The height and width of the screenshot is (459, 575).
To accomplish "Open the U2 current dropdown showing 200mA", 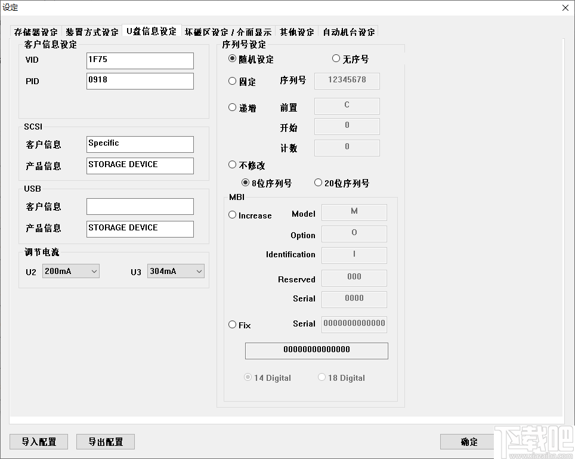I will coord(70,271).
